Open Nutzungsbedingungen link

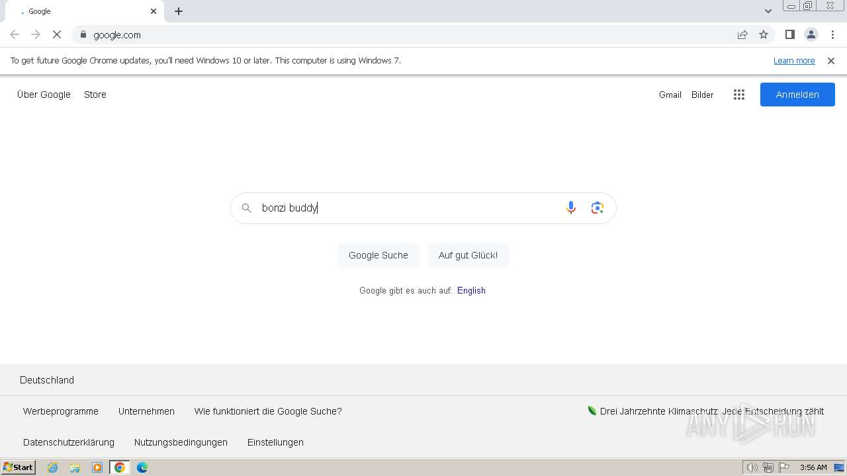(181, 442)
